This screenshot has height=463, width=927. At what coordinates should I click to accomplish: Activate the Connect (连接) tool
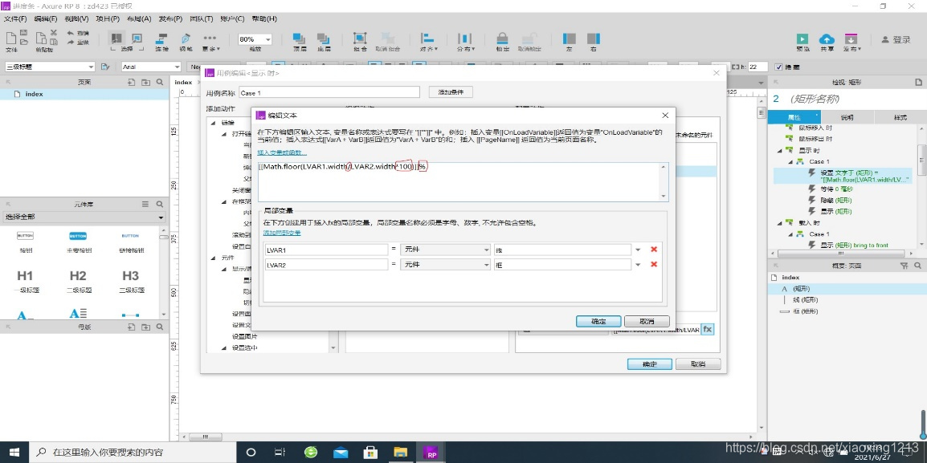tap(161, 38)
